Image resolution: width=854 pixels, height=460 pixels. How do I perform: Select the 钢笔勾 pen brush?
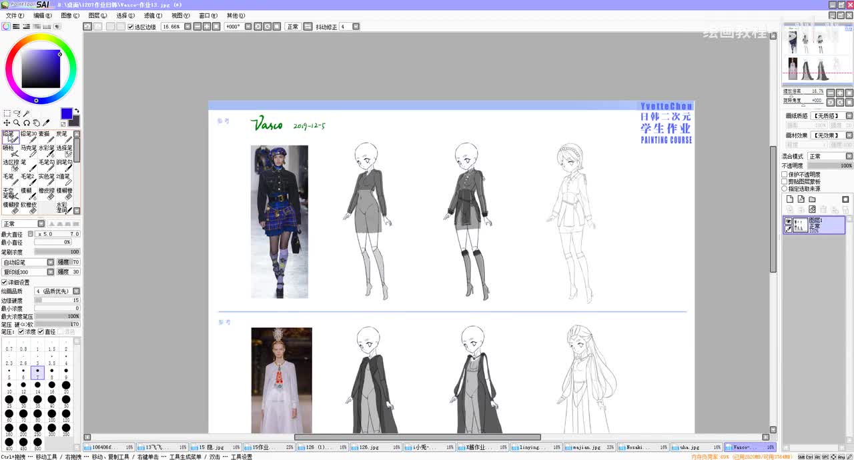coord(64,165)
